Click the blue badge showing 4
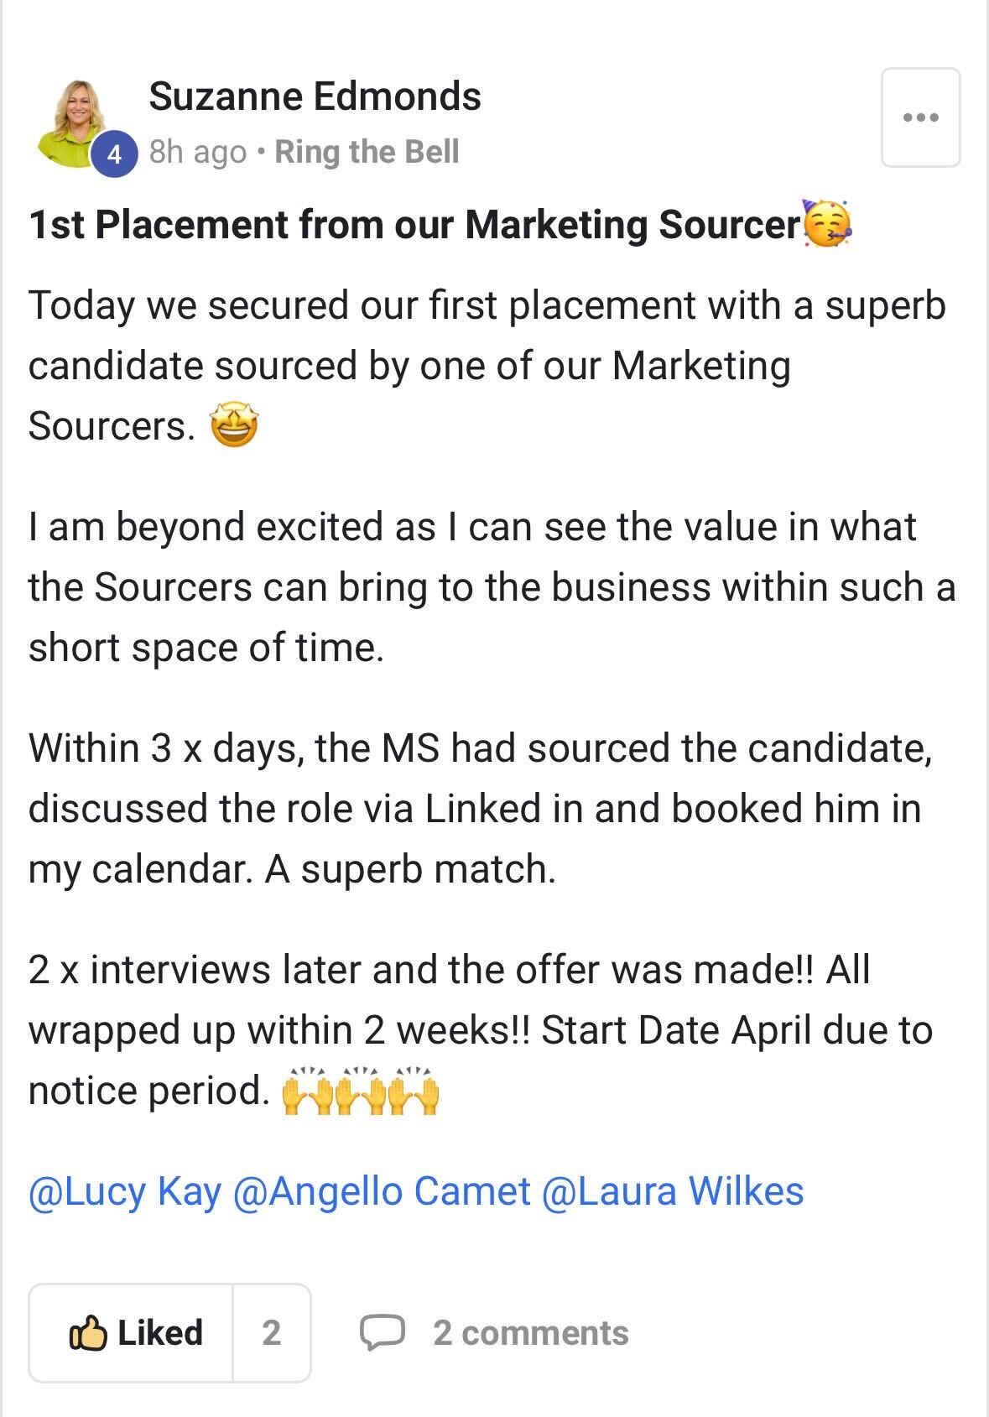 pyautogui.click(x=113, y=154)
